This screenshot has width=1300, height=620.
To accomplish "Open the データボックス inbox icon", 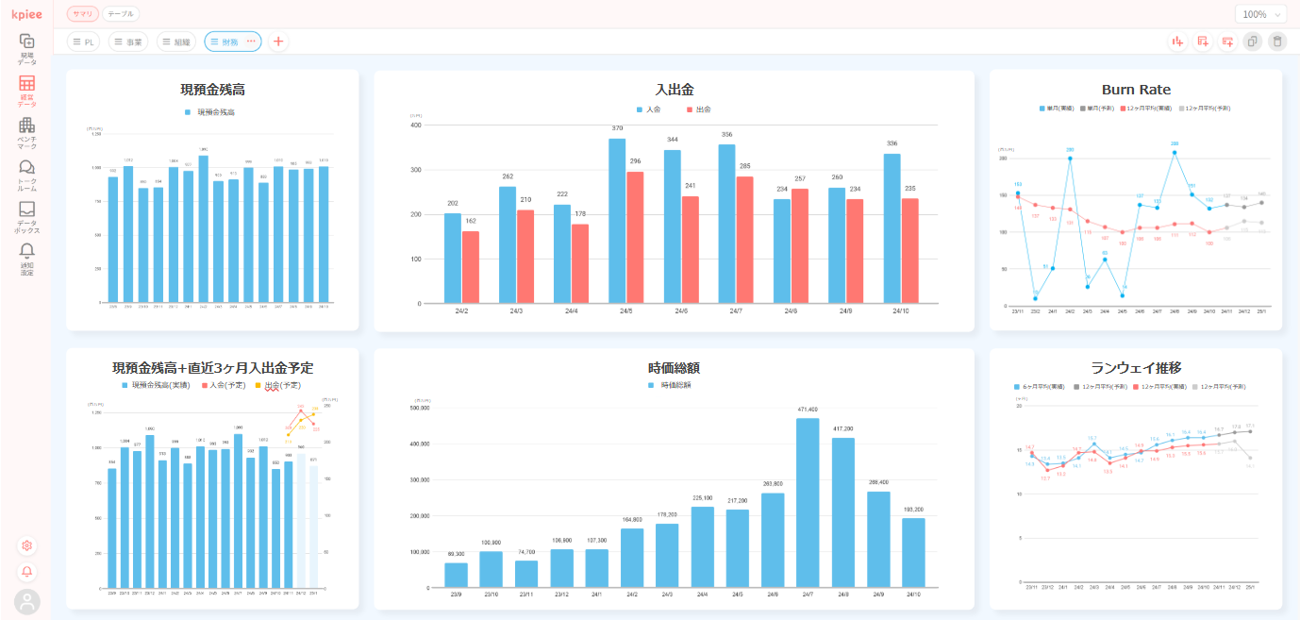I will pyautogui.click(x=26, y=216).
